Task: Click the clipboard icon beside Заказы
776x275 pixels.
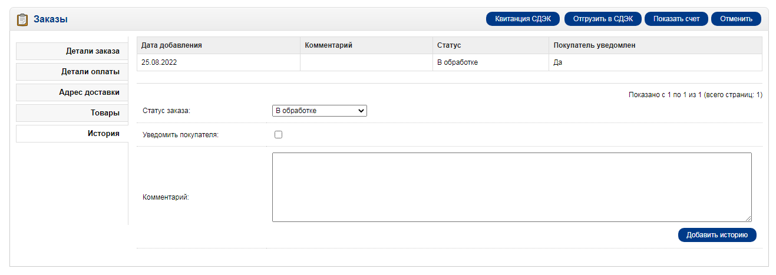Action: (22, 19)
